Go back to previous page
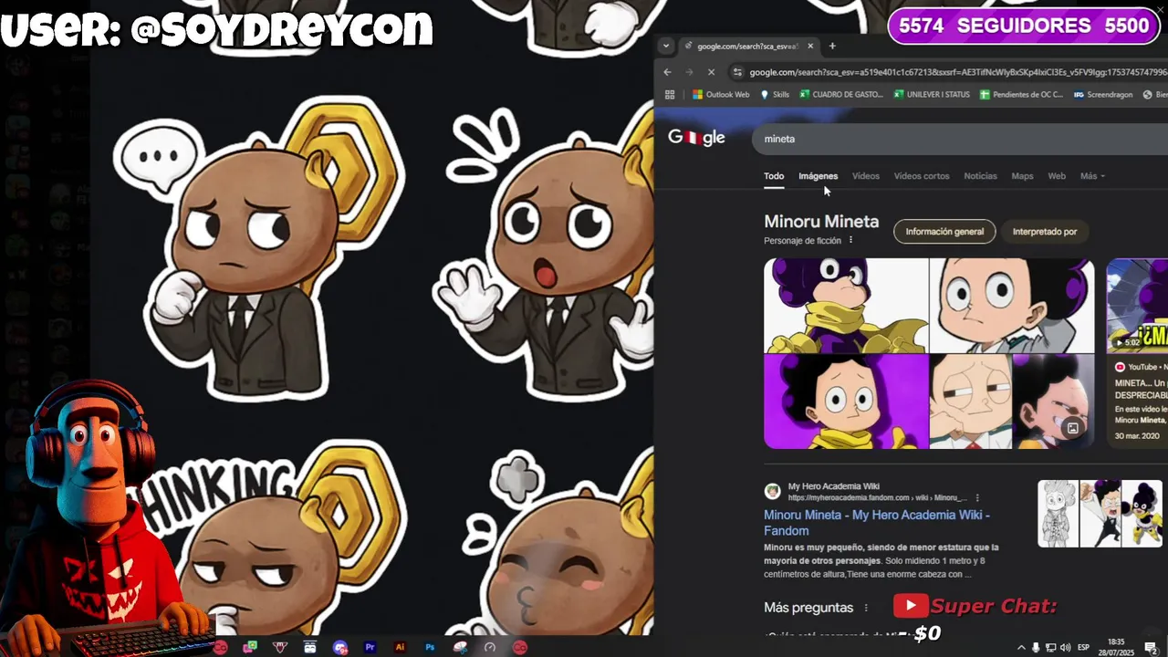Screen dimensions: 1168x657 pos(667,72)
